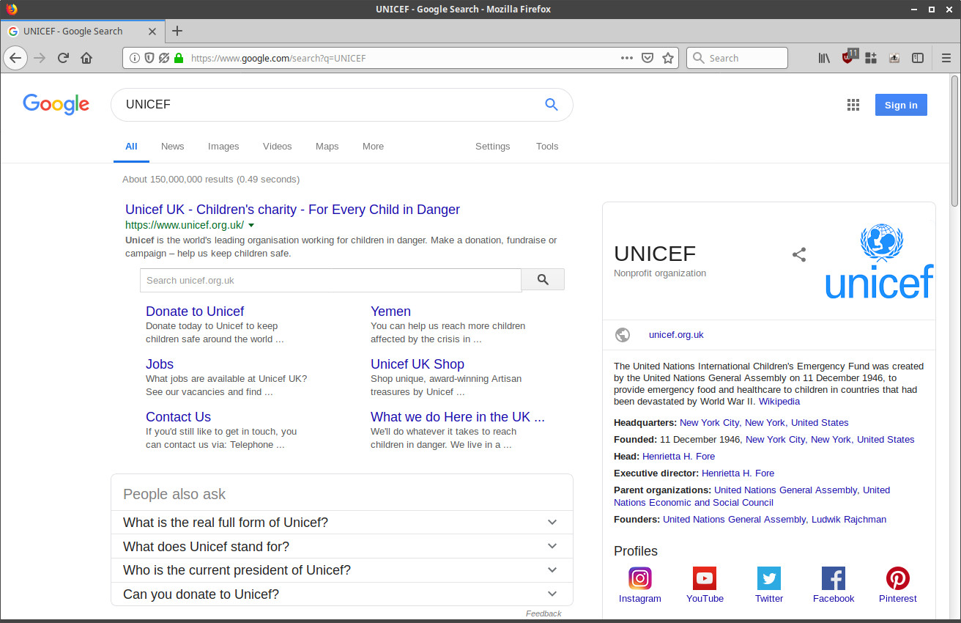
Task: Expand "Can you donate to Unicef?" question
Action: (x=552, y=594)
